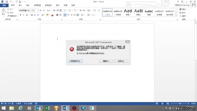This screenshot has width=197, height=111.
Task: Click Quit button in .NET Framework dialog
Action: (121, 61)
